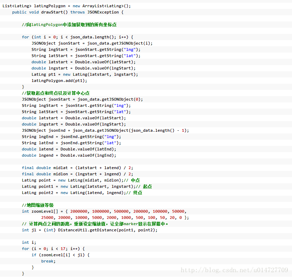Click the comment about '计算两点之间的距离'
Screen dimensions: 292x277
pyautogui.click(x=95, y=224)
